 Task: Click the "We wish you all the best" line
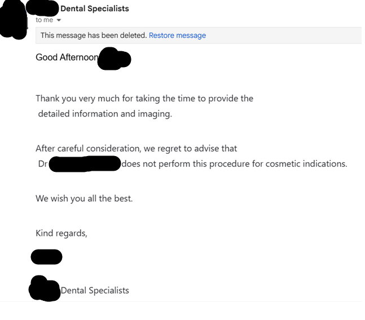[84, 198]
